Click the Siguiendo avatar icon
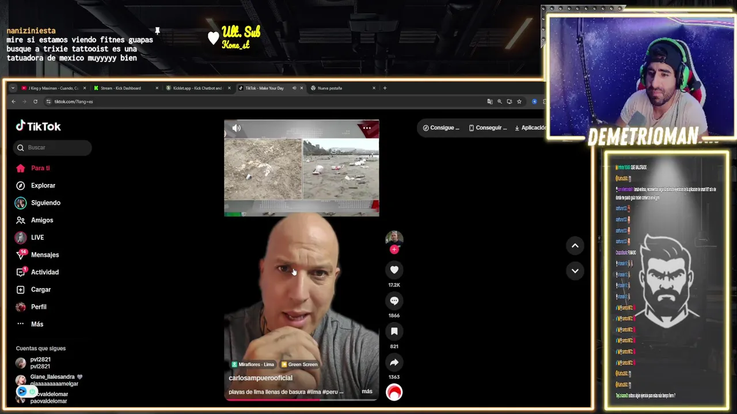 tap(21, 203)
